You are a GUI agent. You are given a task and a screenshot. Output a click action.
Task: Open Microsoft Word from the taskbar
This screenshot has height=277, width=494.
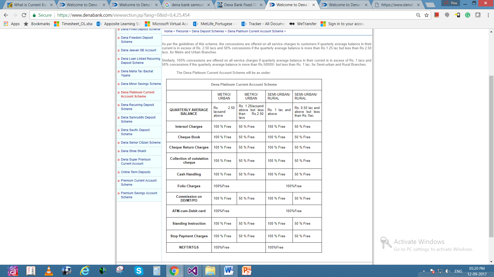[x=228, y=271]
